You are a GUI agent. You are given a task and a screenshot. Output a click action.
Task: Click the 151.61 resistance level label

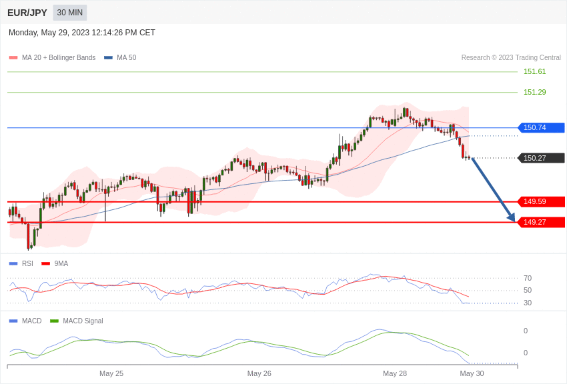(x=534, y=71)
